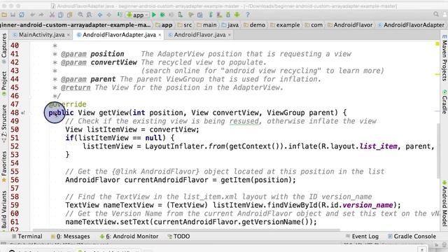
Task: Click the yellow inspection indicator above scrollbar
Action: click(437, 43)
